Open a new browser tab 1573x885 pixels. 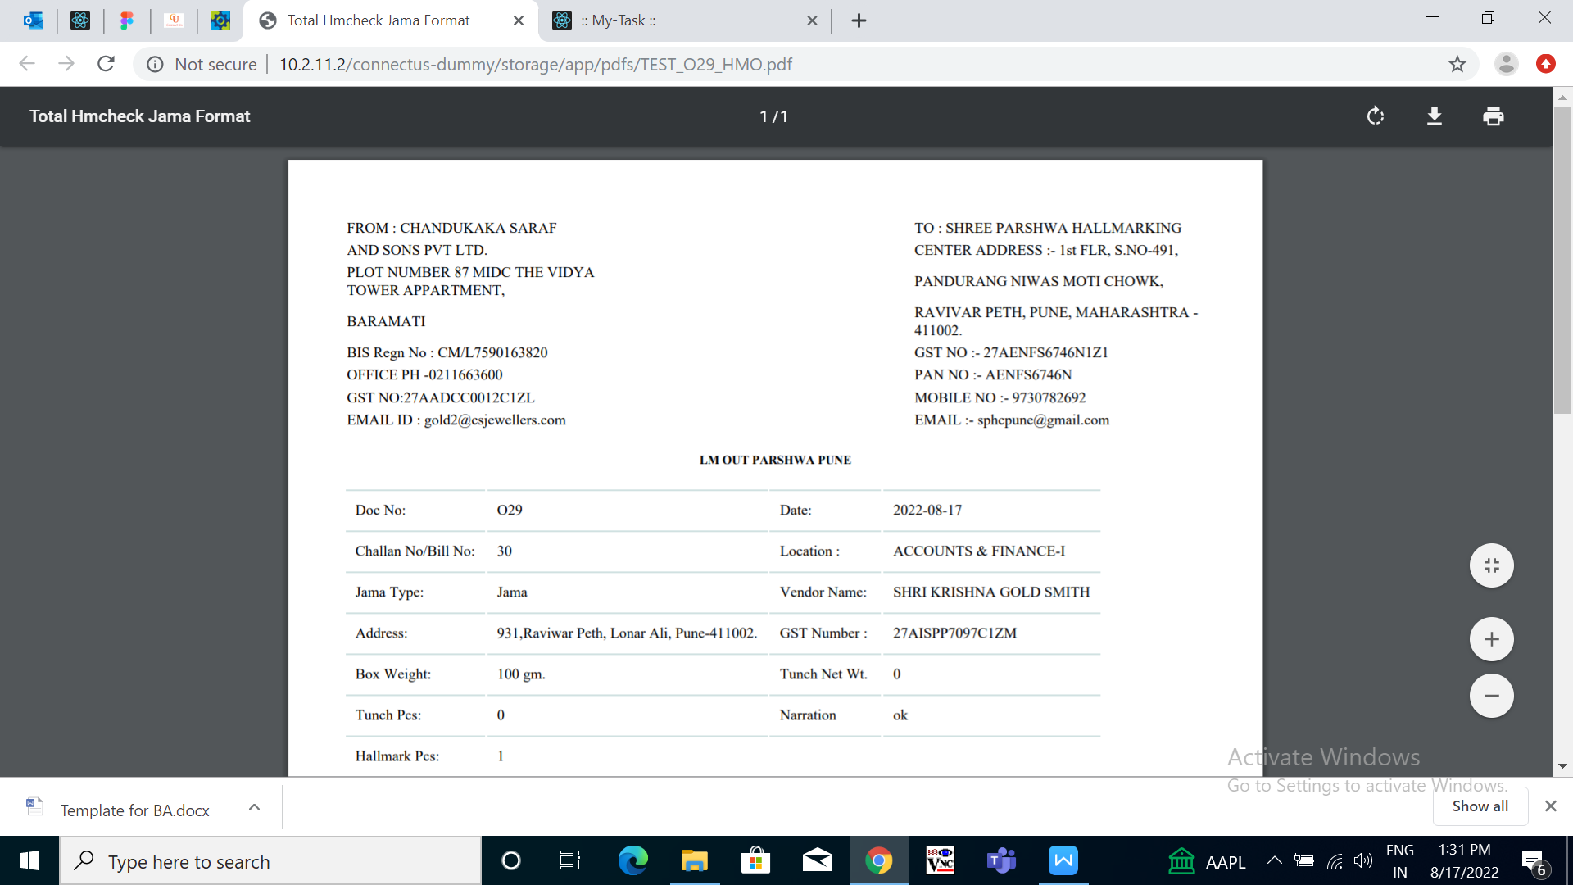(x=859, y=20)
